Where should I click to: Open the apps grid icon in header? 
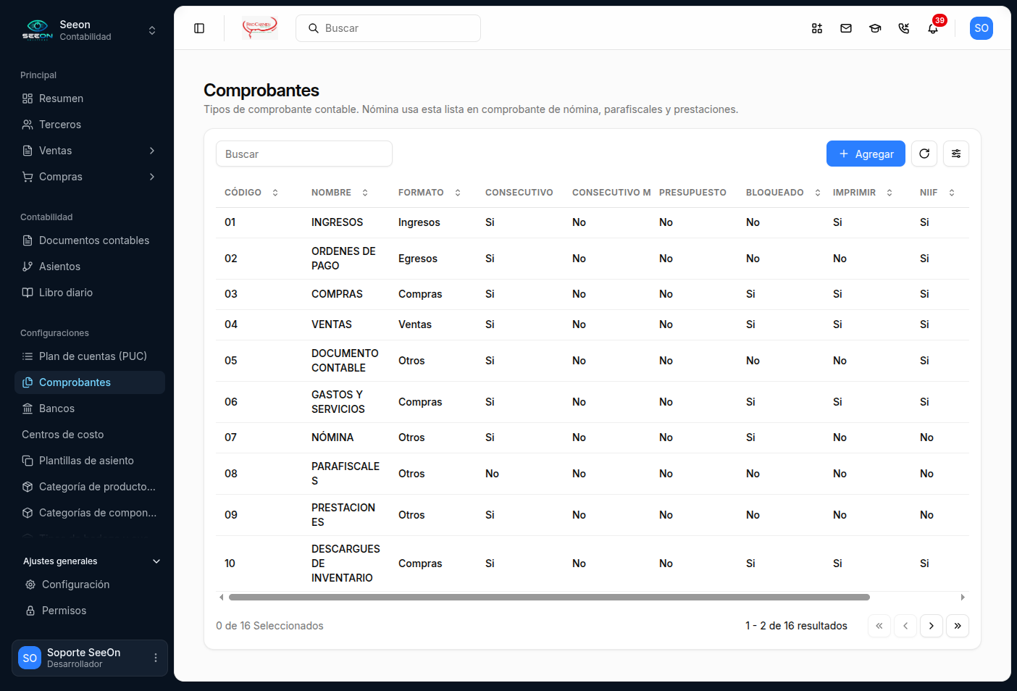click(817, 28)
